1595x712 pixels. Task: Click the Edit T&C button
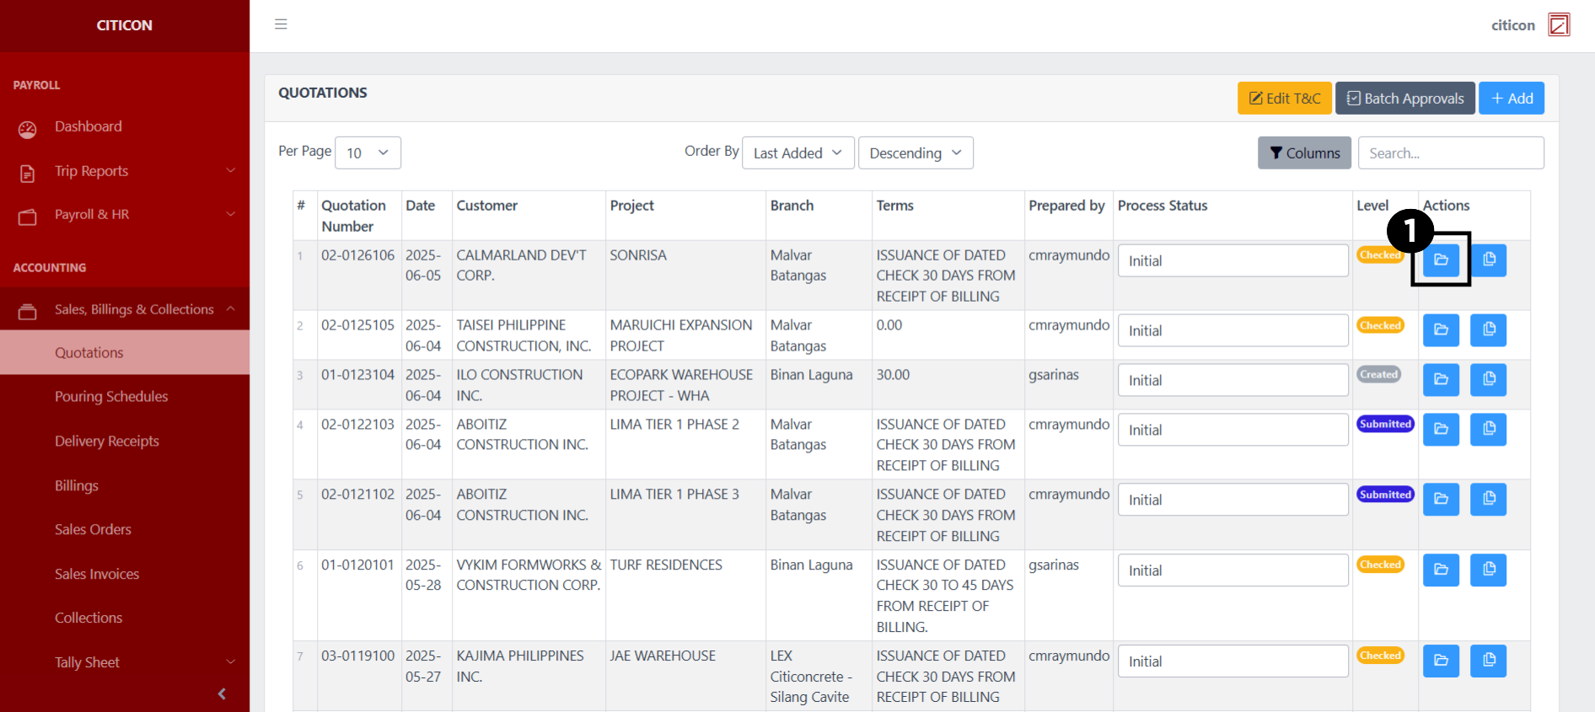click(1284, 99)
